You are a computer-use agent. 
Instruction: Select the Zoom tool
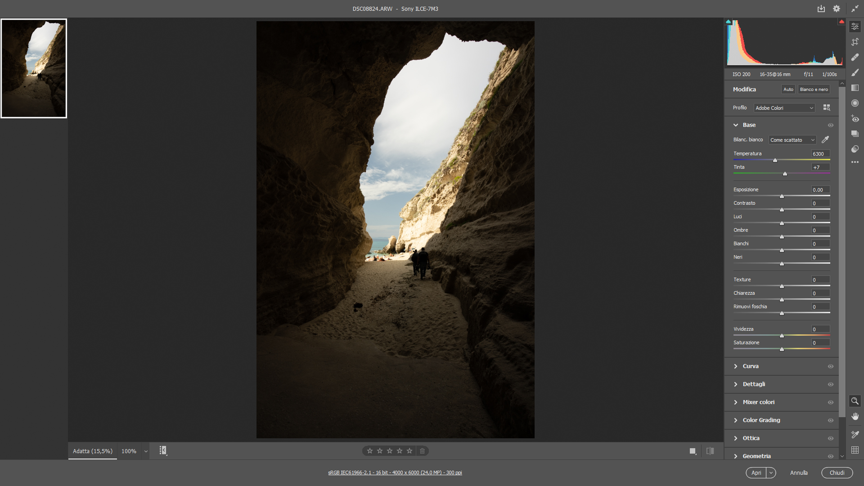(855, 401)
